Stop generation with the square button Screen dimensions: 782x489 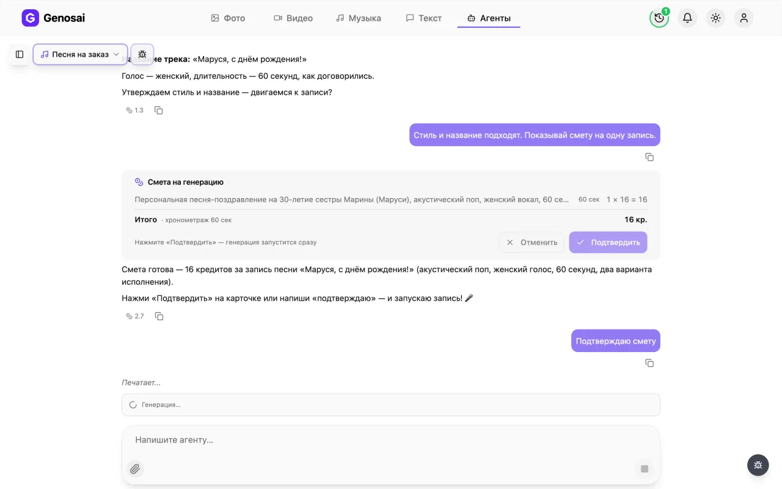point(644,469)
